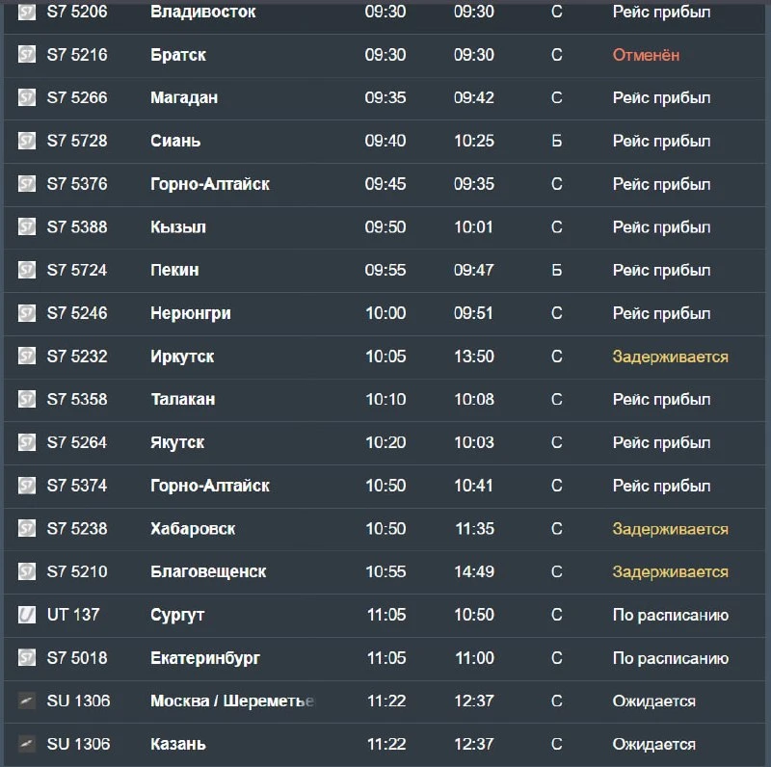This screenshot has width=771, height=767.
Task: Click the Ожидается status for Казань
Action: [654, 745]
